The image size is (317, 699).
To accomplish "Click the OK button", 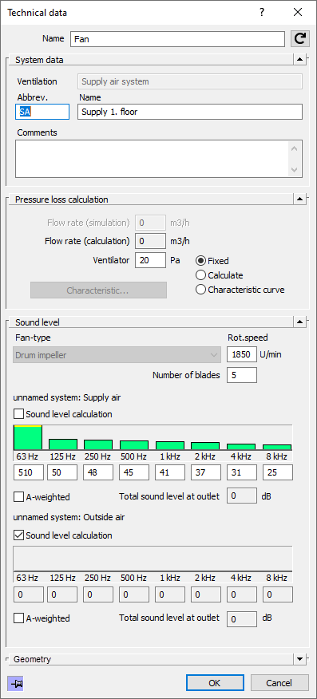I will coord(215,683).
